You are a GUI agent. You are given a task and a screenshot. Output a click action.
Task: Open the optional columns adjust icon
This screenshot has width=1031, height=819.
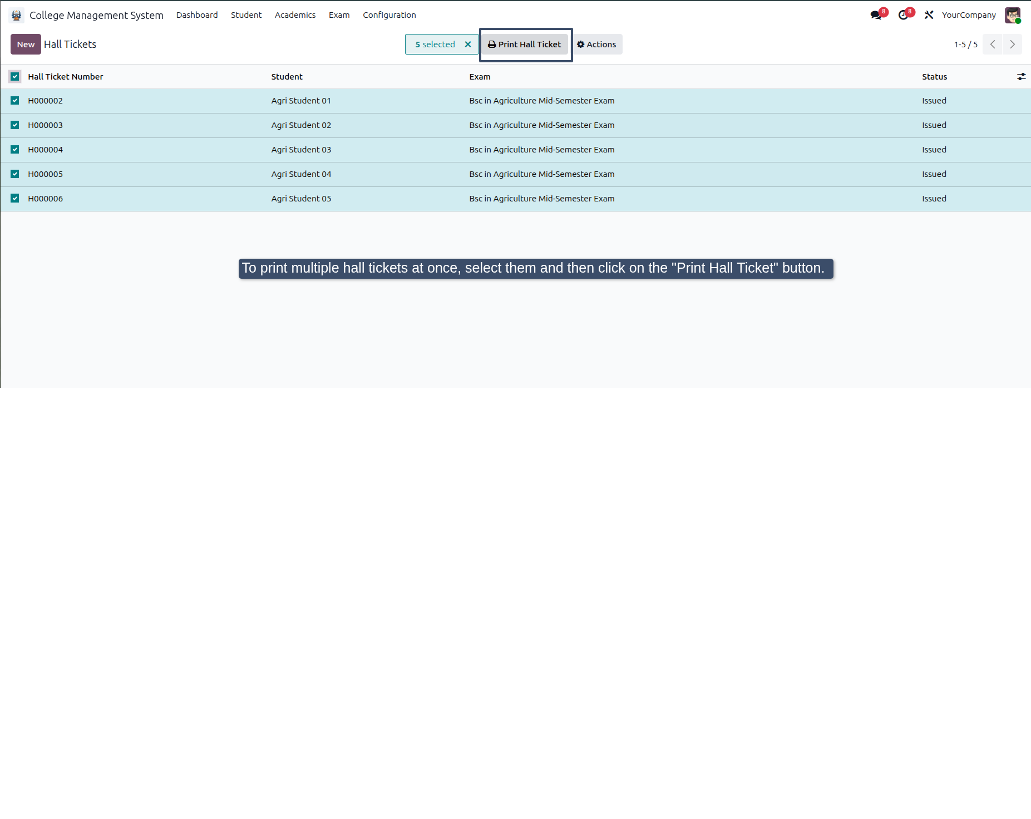coord(1021,77)
